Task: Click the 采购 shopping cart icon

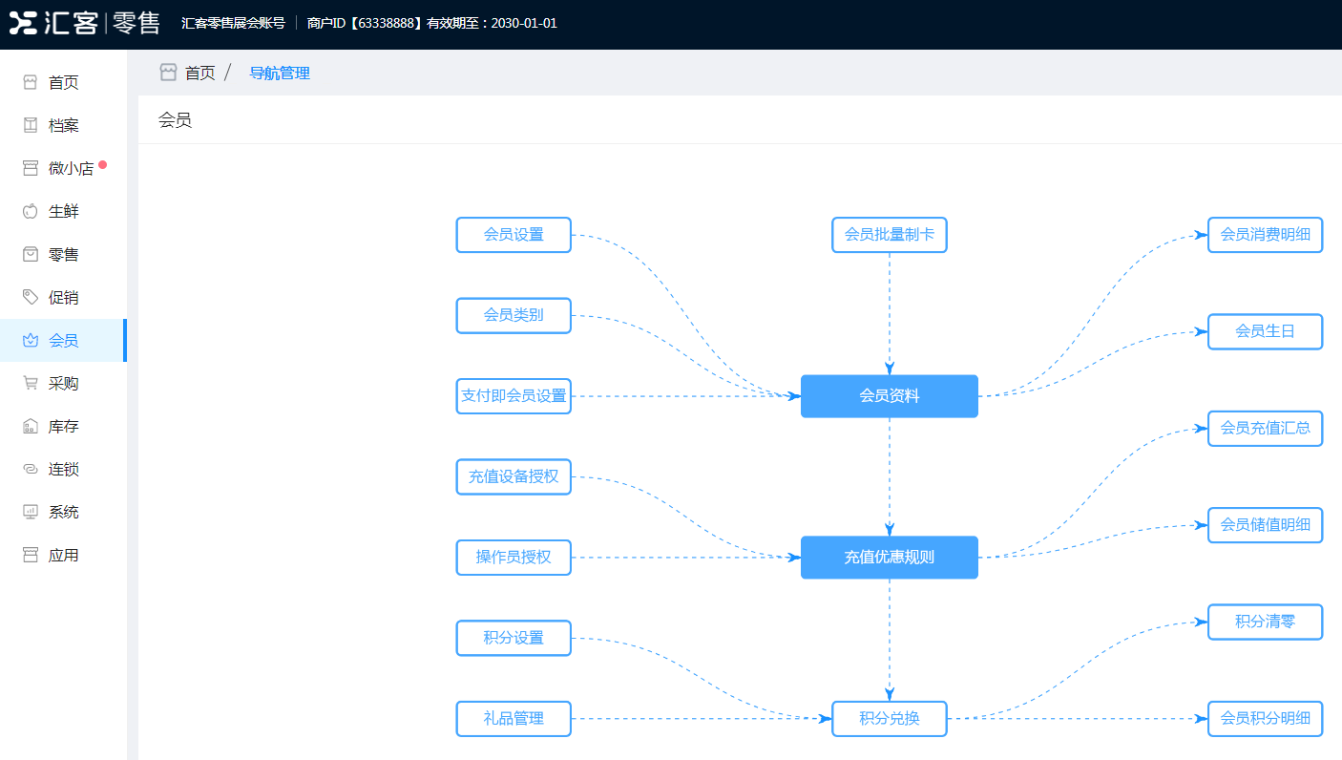Action: [31, 384]
